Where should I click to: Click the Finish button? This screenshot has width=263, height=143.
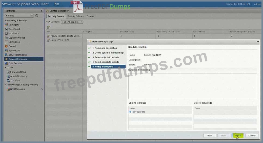click(238, 136)
